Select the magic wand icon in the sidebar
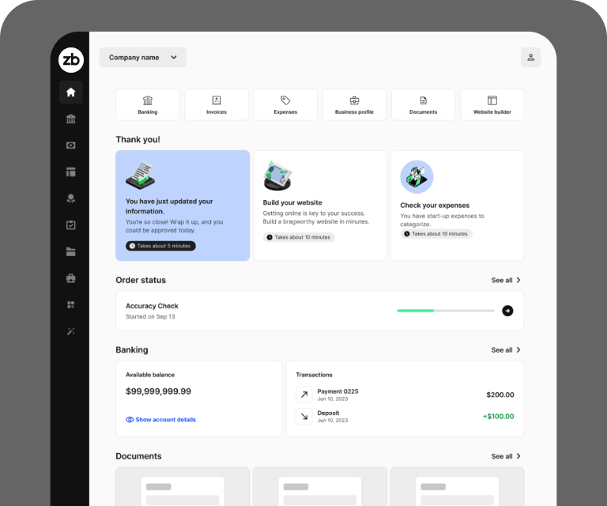The height and width of the screenshot is (506, 607). (71, 331)
